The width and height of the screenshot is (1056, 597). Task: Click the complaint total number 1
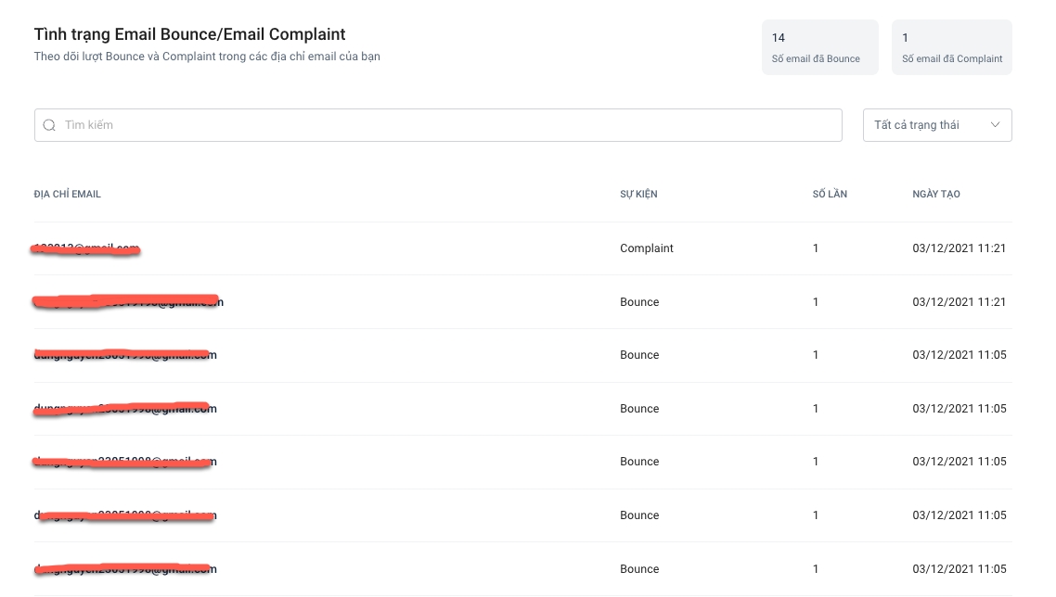pyautogui.click(x=906, y=38)
